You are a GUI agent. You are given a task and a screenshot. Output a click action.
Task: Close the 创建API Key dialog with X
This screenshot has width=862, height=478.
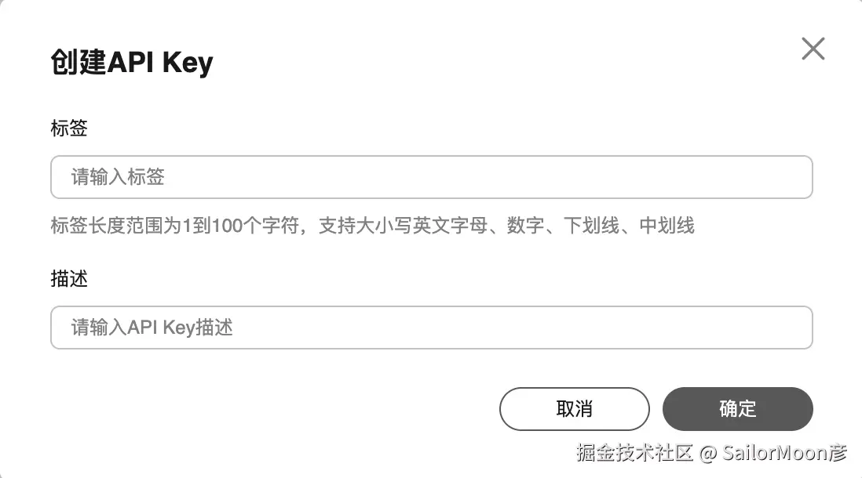tap(813, 49)
